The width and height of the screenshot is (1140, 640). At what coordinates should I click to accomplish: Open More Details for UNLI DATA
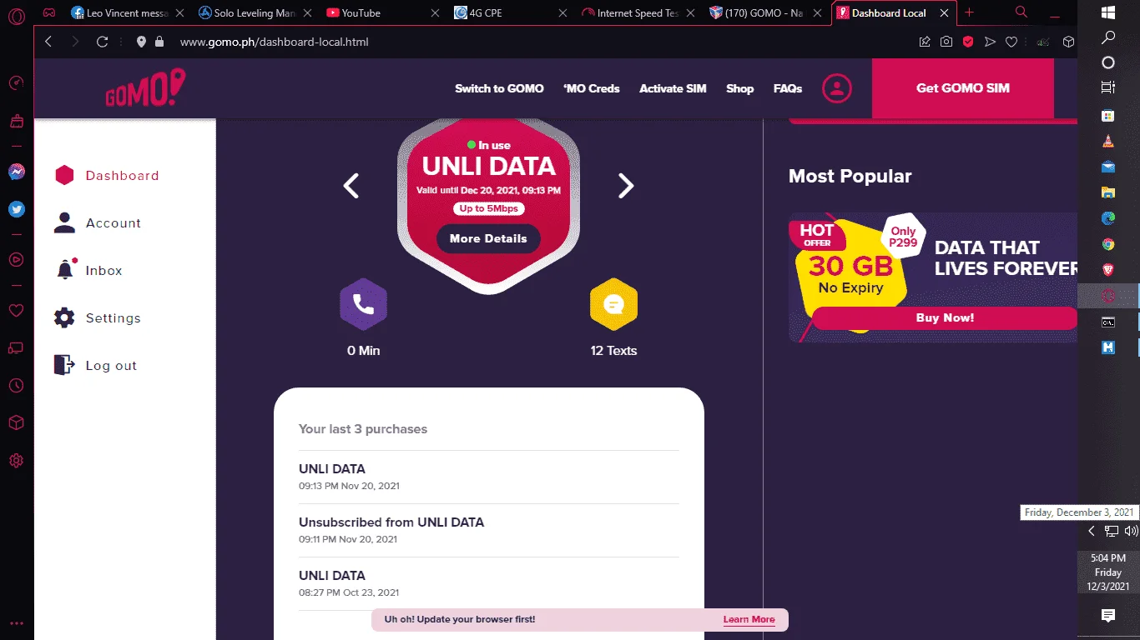point(488,238)
